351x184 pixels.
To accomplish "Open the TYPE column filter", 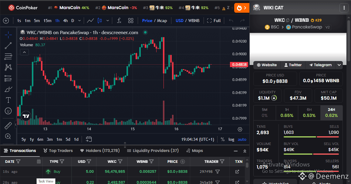I will pos(62,161).
